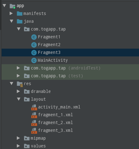This screenshot has height=149, width=139.
Task: Expand the manifests folder
Action: click(x=11, y=13)
